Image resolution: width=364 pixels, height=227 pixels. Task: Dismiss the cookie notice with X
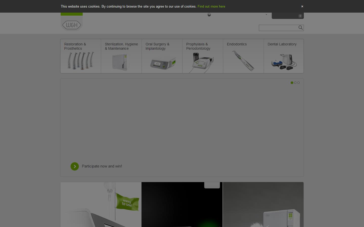(x=302, y=6)
